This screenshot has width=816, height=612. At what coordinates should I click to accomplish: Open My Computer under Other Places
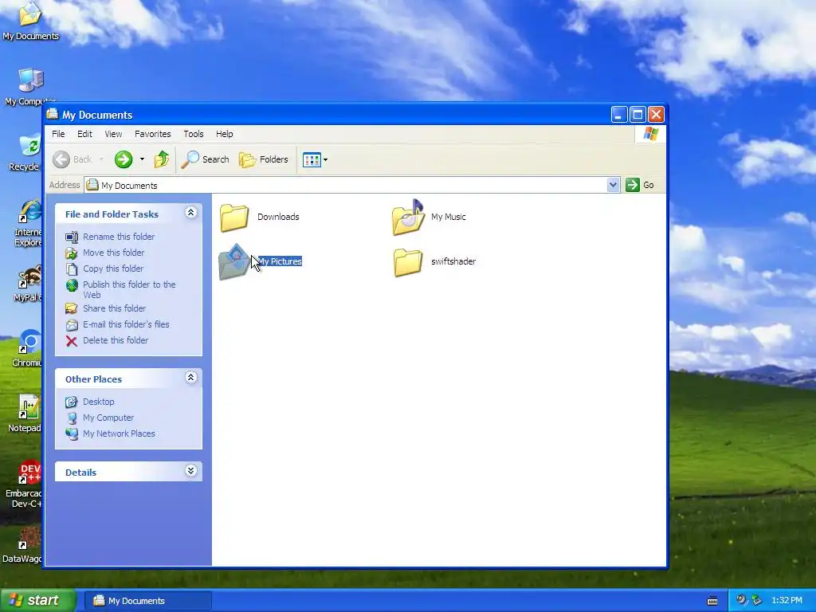click(x=108, y=418)
